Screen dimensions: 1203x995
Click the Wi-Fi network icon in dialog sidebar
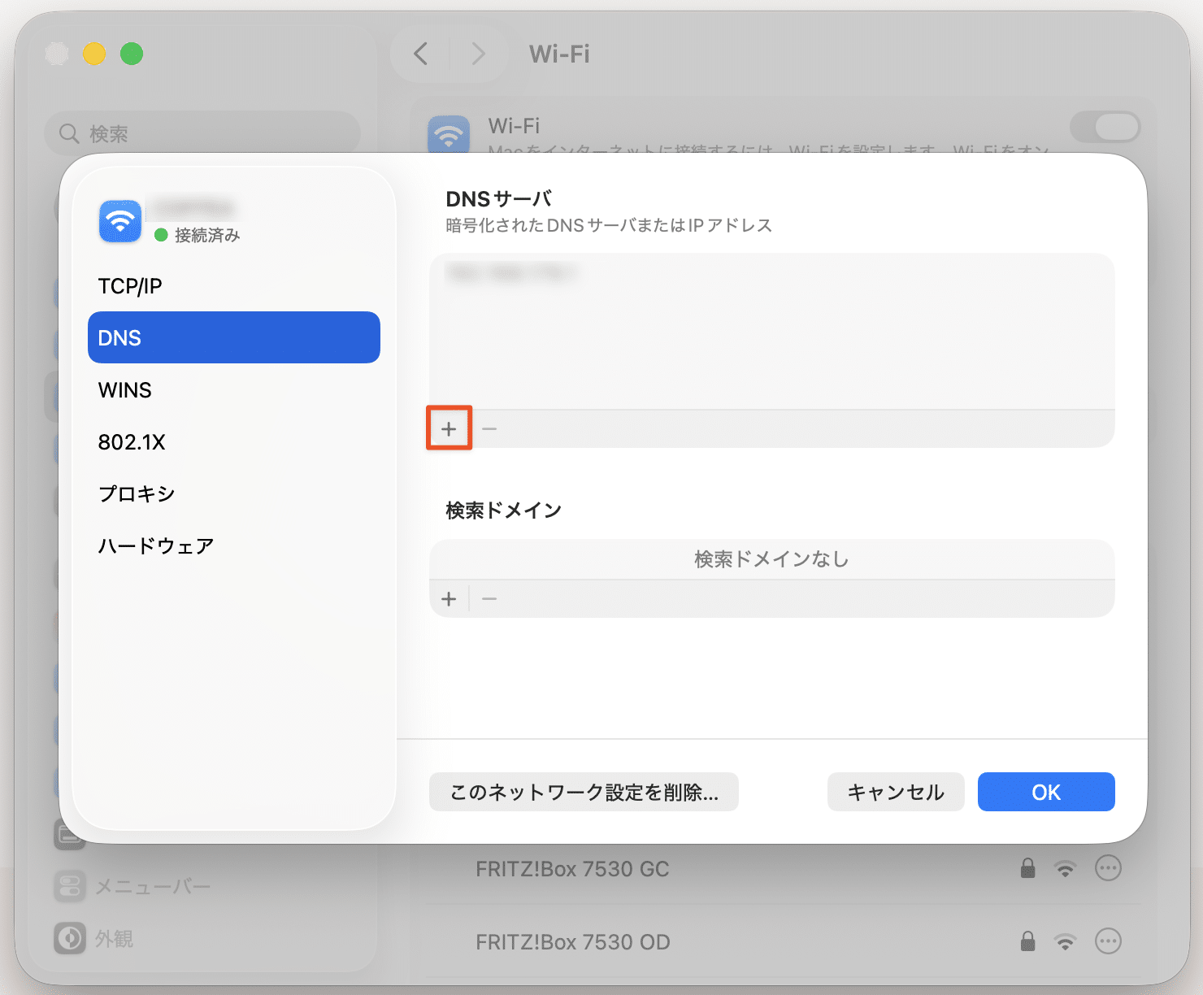click(120, 221)
